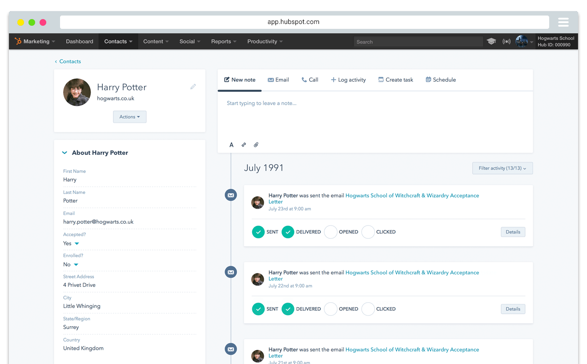
Task: Click the OPENED status circle for July 22nd email
Action: (330, 309)
